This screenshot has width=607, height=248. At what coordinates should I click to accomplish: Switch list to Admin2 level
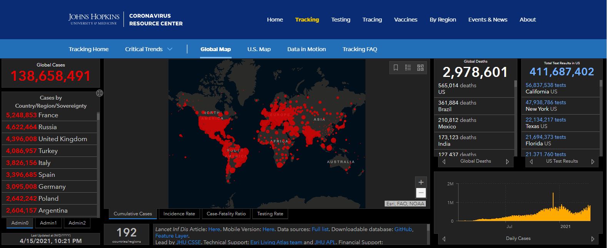click(77, 223)
